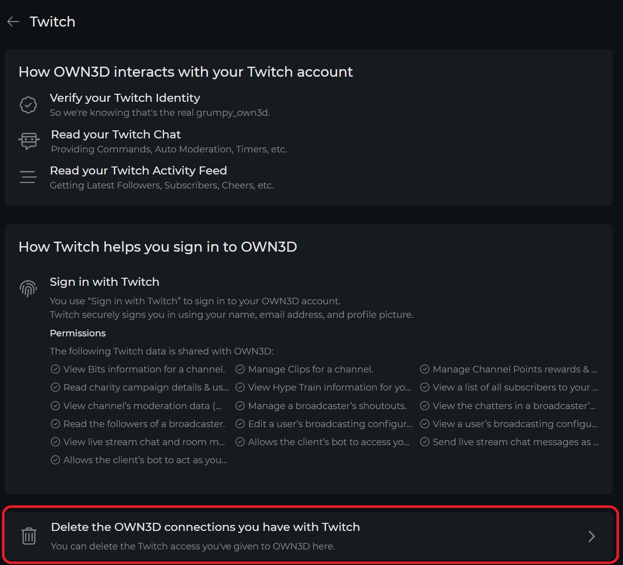The width and height of the screenshot is (623, 565).
Task: Click 'View the chatters in a broadcaster' permission
Action: pyautogui.click(x=514, y=406)
